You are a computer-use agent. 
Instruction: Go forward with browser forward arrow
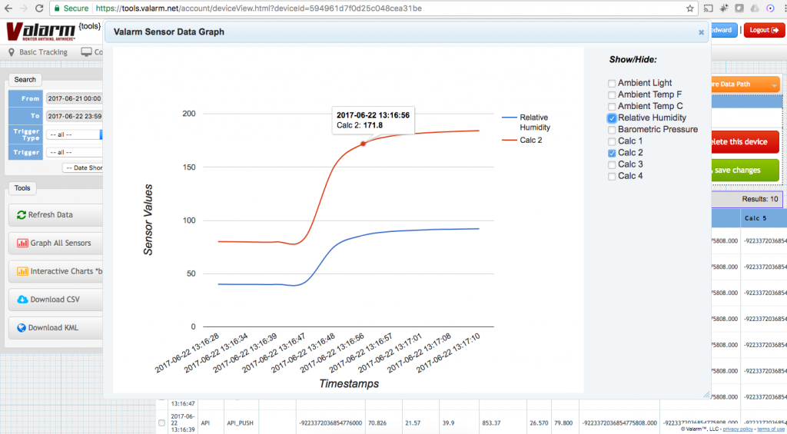[24, 8]
